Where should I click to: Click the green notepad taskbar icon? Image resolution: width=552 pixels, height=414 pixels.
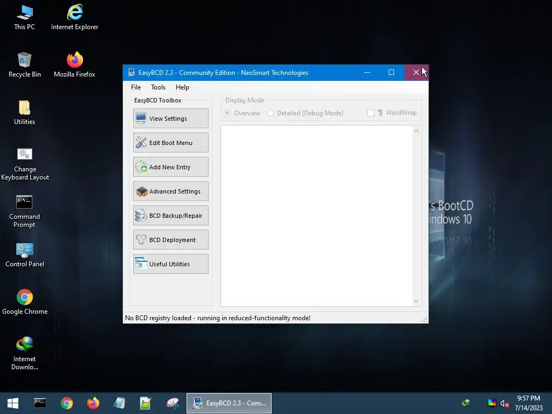pos(146,403)
